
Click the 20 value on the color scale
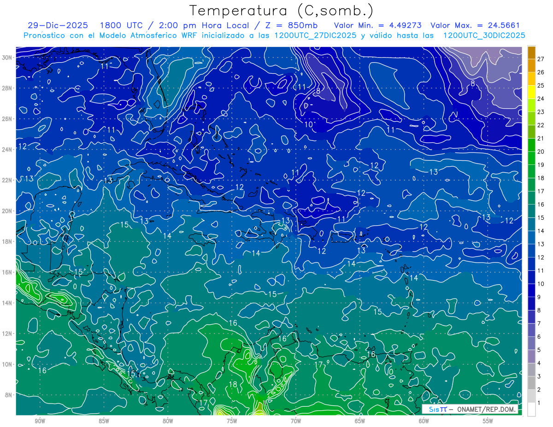[541, 152]
